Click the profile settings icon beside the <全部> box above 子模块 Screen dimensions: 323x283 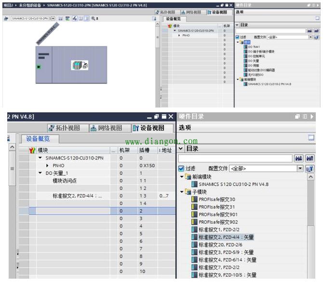pos(310,169)
